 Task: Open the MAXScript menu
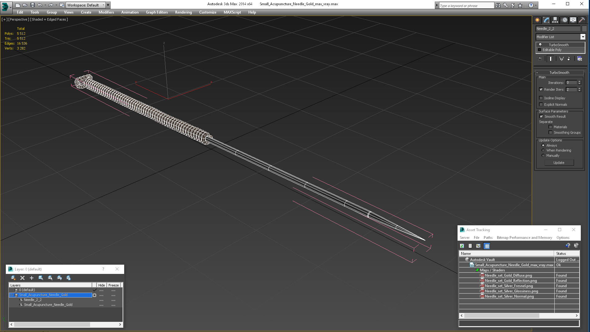pyautogui.click(x=232, y=12)
